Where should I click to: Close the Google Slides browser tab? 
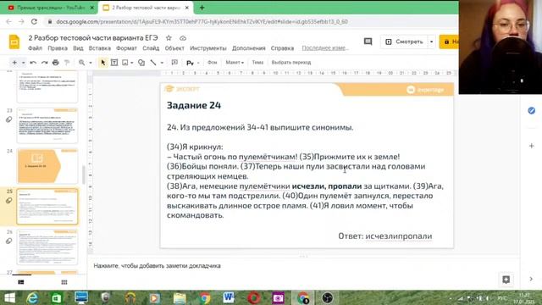coord(187,8)
